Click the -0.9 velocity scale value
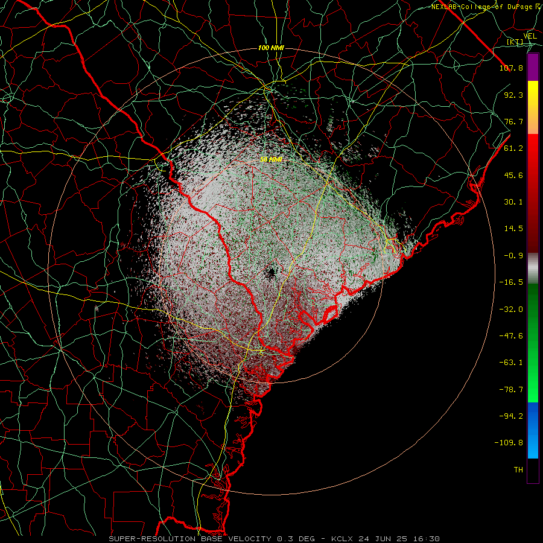 point(513,256)
